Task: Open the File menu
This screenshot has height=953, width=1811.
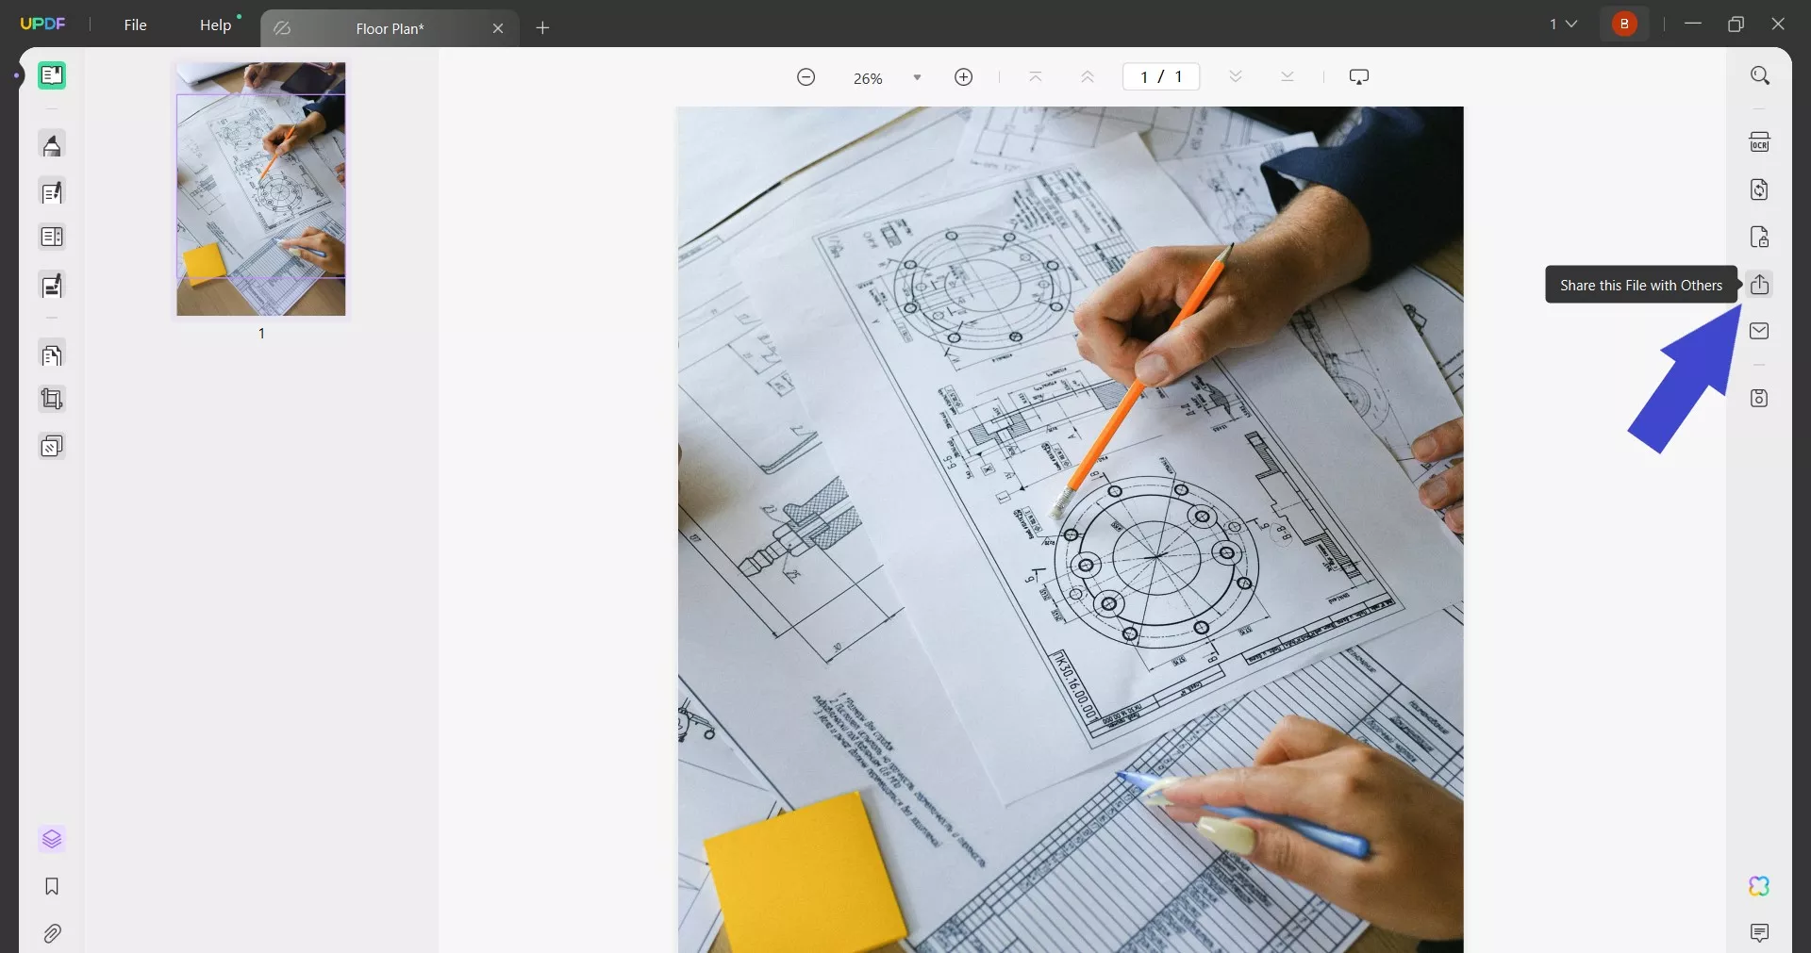Action: tap(135, 25)
